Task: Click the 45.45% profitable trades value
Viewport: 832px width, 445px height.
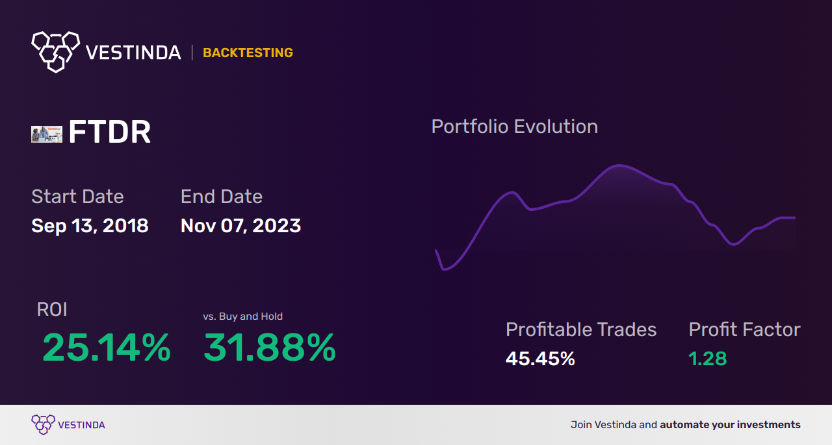Action: coord(540,359)
